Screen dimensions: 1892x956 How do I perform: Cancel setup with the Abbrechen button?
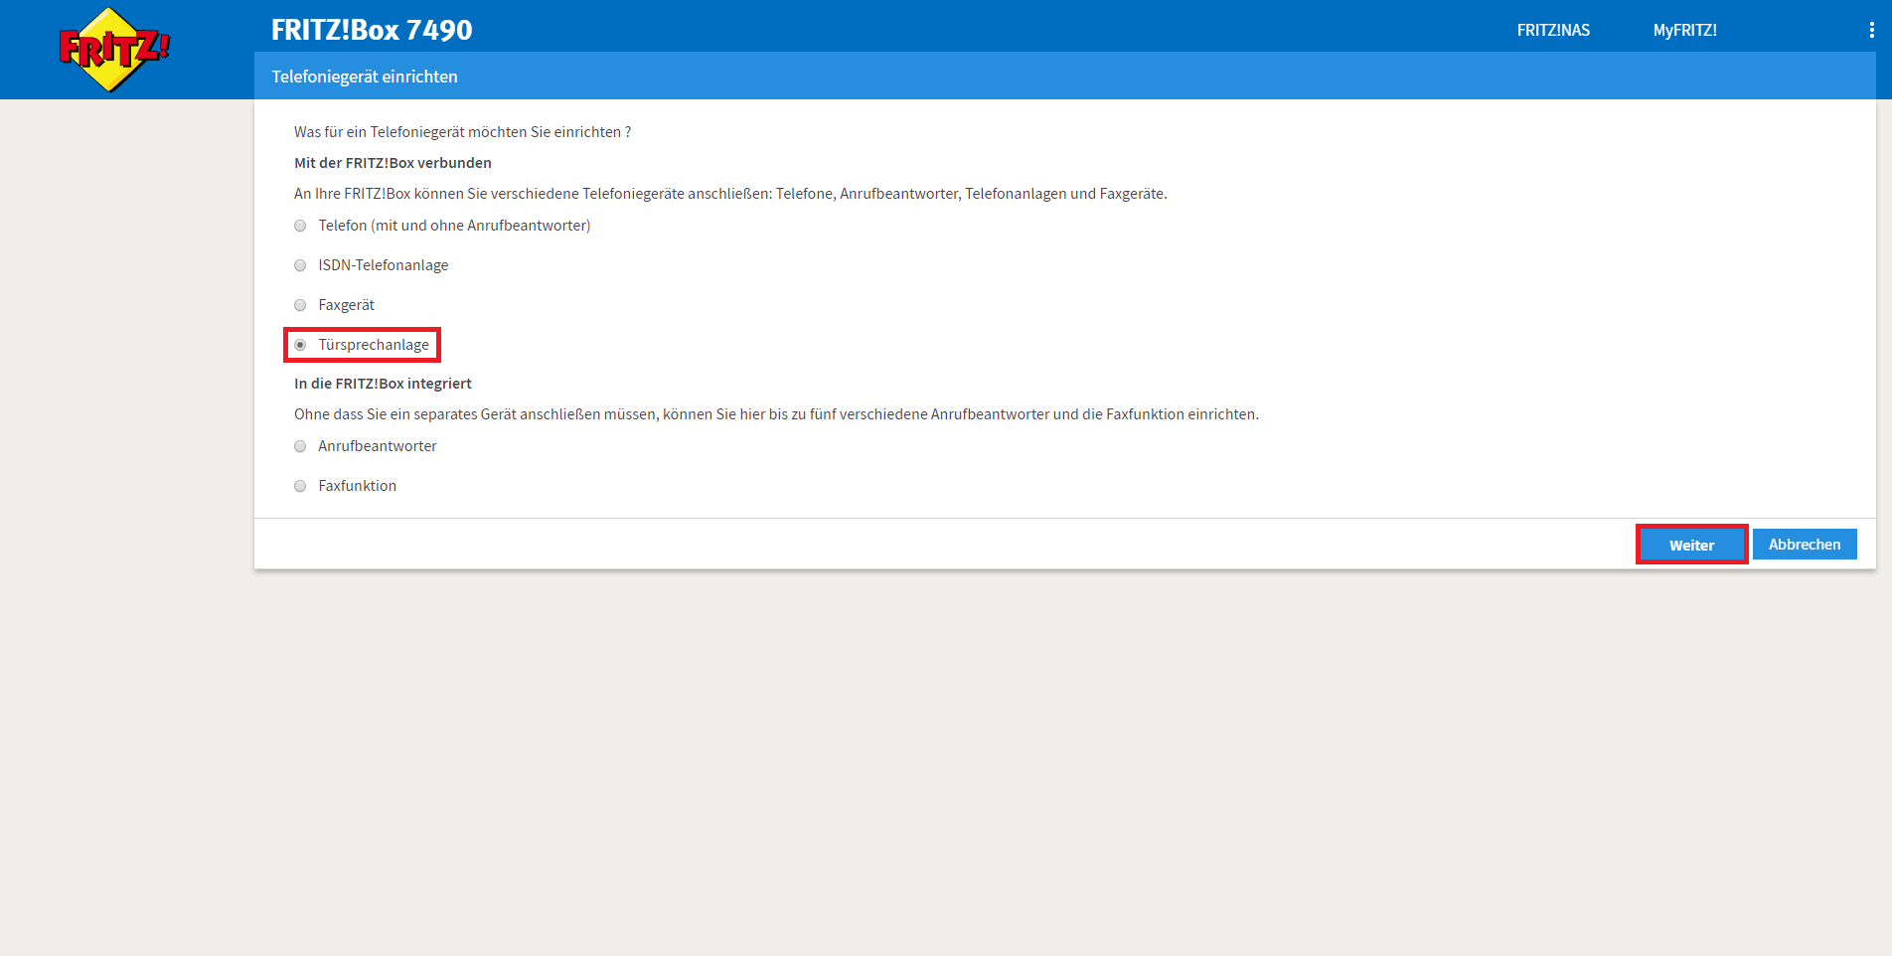pos(1804,545)
